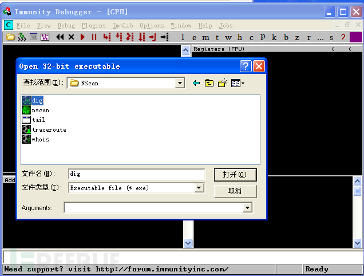The height and width of the screenshot is (276, 364).
Task: Click the command input bar at bottom
Action: 183,257
